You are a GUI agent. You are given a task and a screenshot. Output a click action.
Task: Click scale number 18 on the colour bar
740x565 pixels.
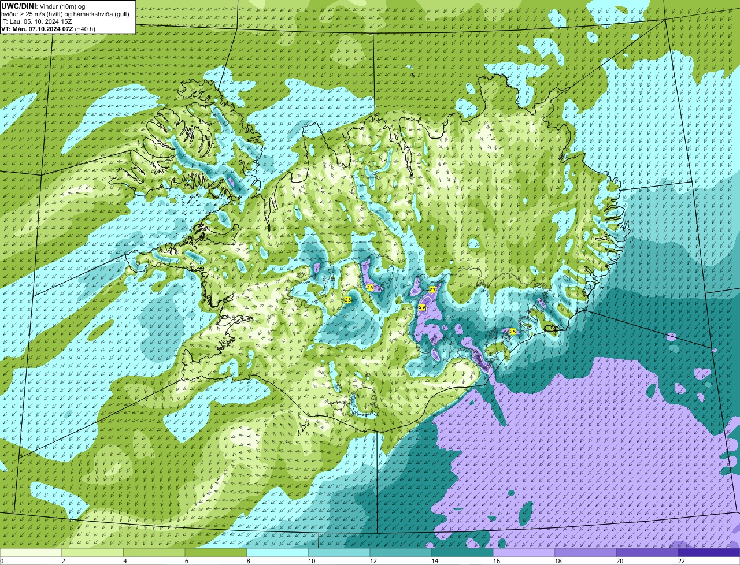(558, 561)
